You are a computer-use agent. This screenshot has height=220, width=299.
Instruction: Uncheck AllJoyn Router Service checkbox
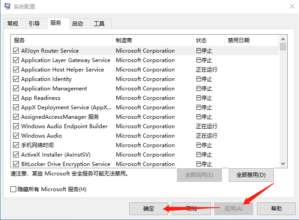pyautogui.click(x=16, y=51)
